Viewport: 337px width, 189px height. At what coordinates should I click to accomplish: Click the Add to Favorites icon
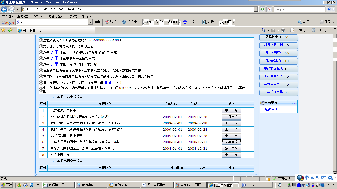click(11, 30)
